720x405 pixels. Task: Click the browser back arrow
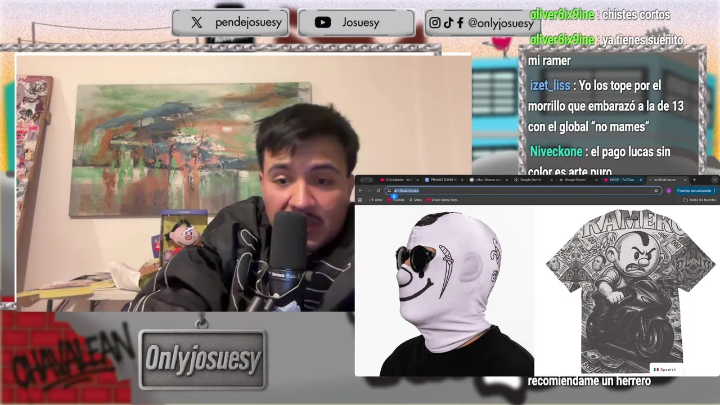360,191
